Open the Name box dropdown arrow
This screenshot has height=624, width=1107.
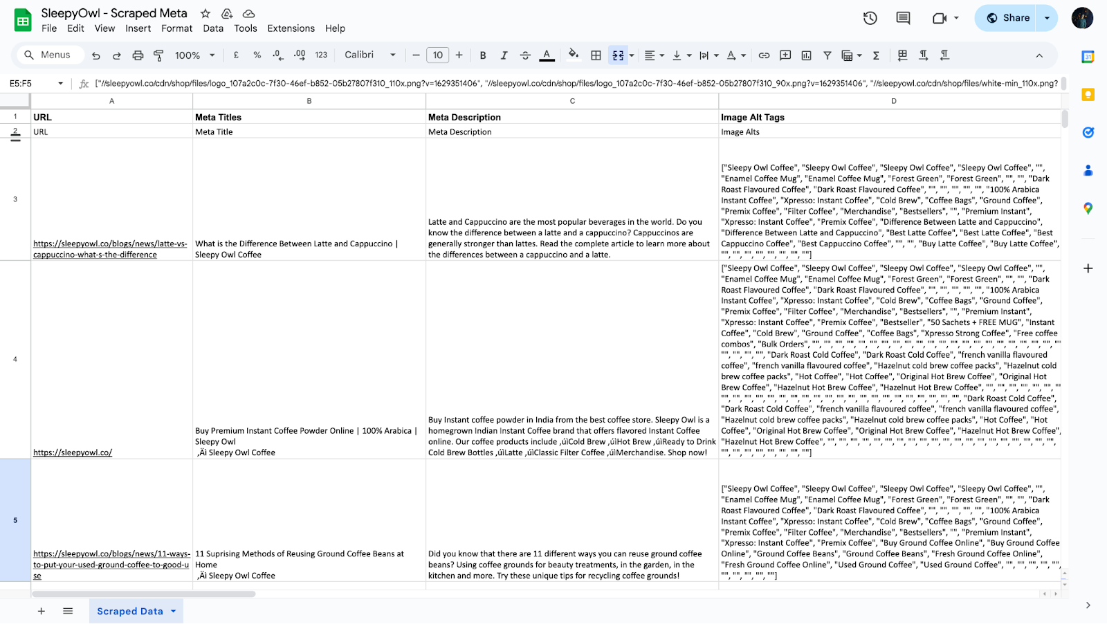(61, 84)
